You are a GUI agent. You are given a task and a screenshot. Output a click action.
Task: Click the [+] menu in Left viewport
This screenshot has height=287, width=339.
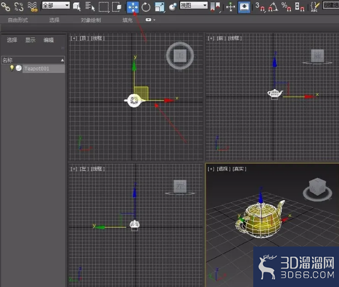click(74, 169)
